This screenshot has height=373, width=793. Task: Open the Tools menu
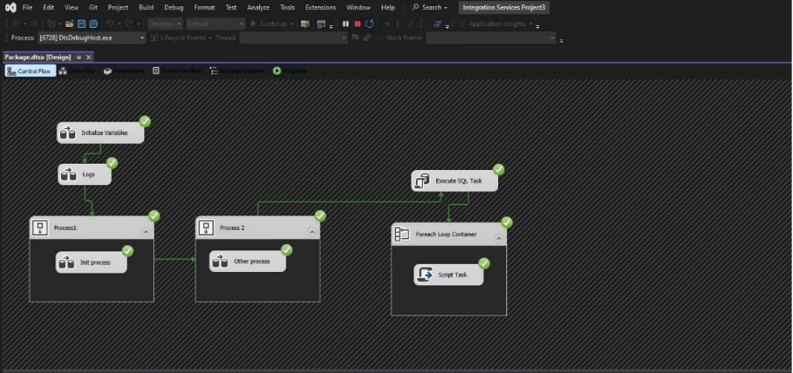tap(288, 7)
